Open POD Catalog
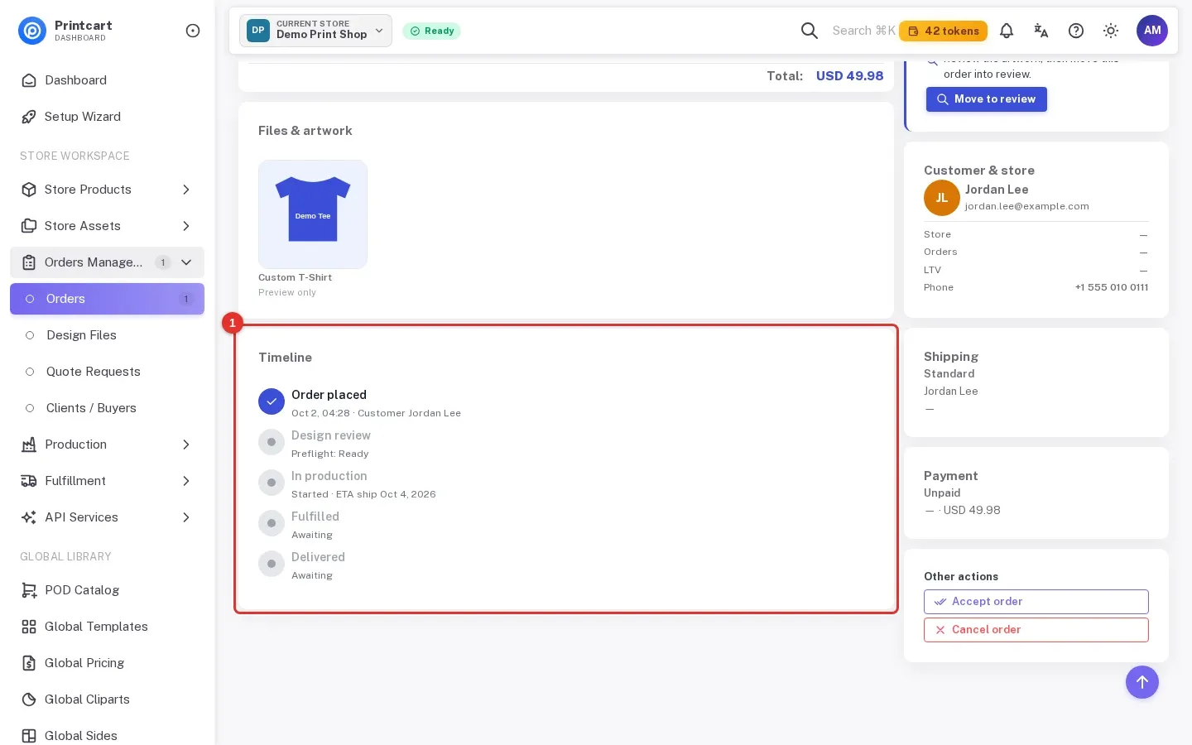This screenshot has width=1192, height=745. point(107,590)
